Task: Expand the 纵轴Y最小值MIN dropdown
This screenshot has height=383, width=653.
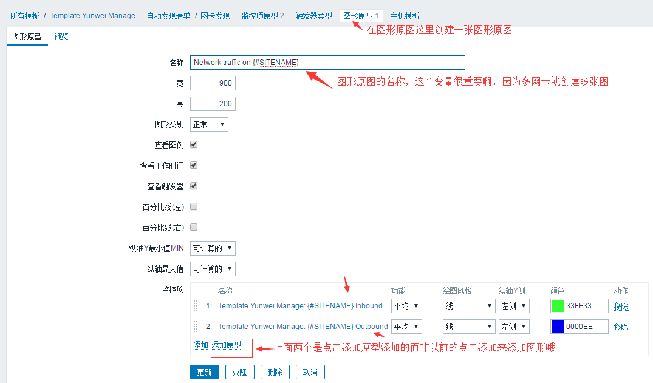Action: (213, 248)
